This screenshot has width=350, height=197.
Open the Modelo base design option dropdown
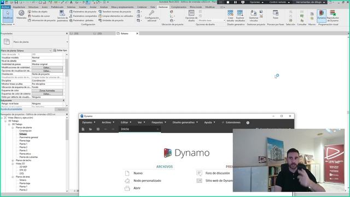[212, 20]
